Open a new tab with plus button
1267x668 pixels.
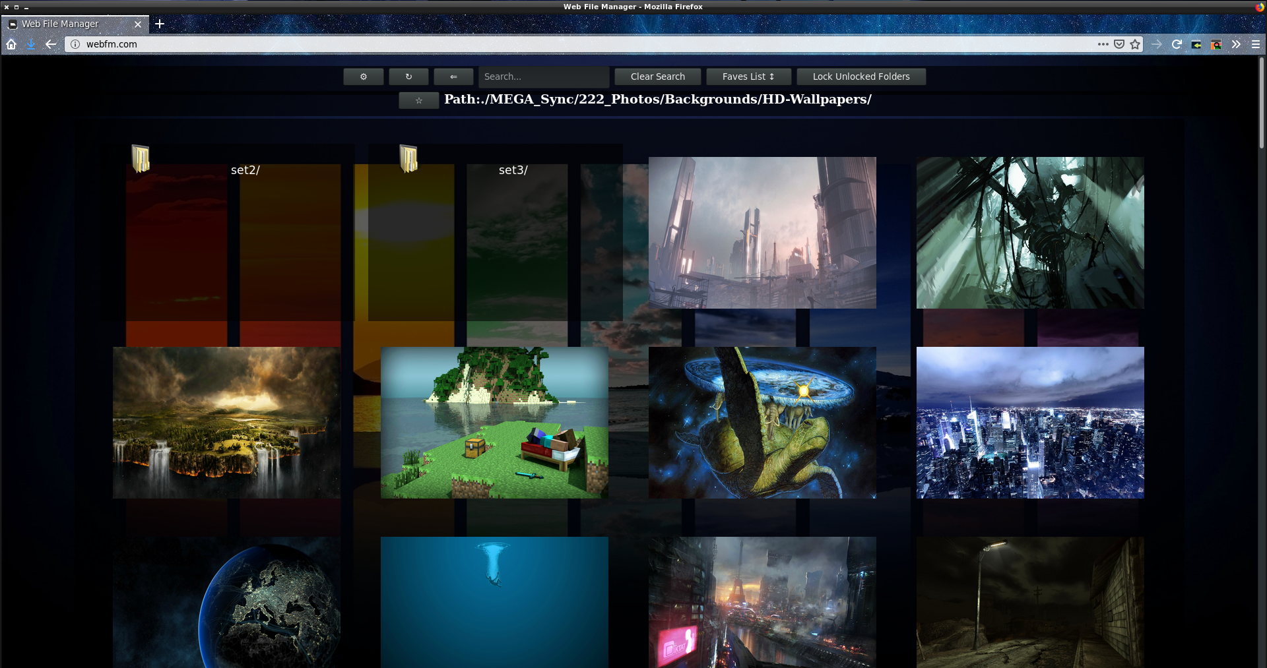159,24
